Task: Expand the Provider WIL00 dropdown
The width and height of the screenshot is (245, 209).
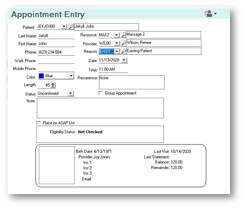Action: (116, 43)
